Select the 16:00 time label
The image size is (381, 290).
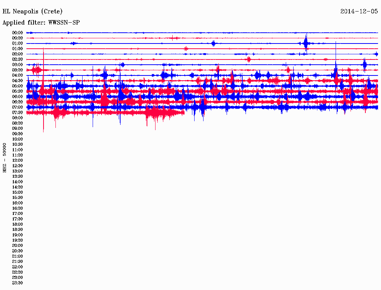click(x=17, y=203)
